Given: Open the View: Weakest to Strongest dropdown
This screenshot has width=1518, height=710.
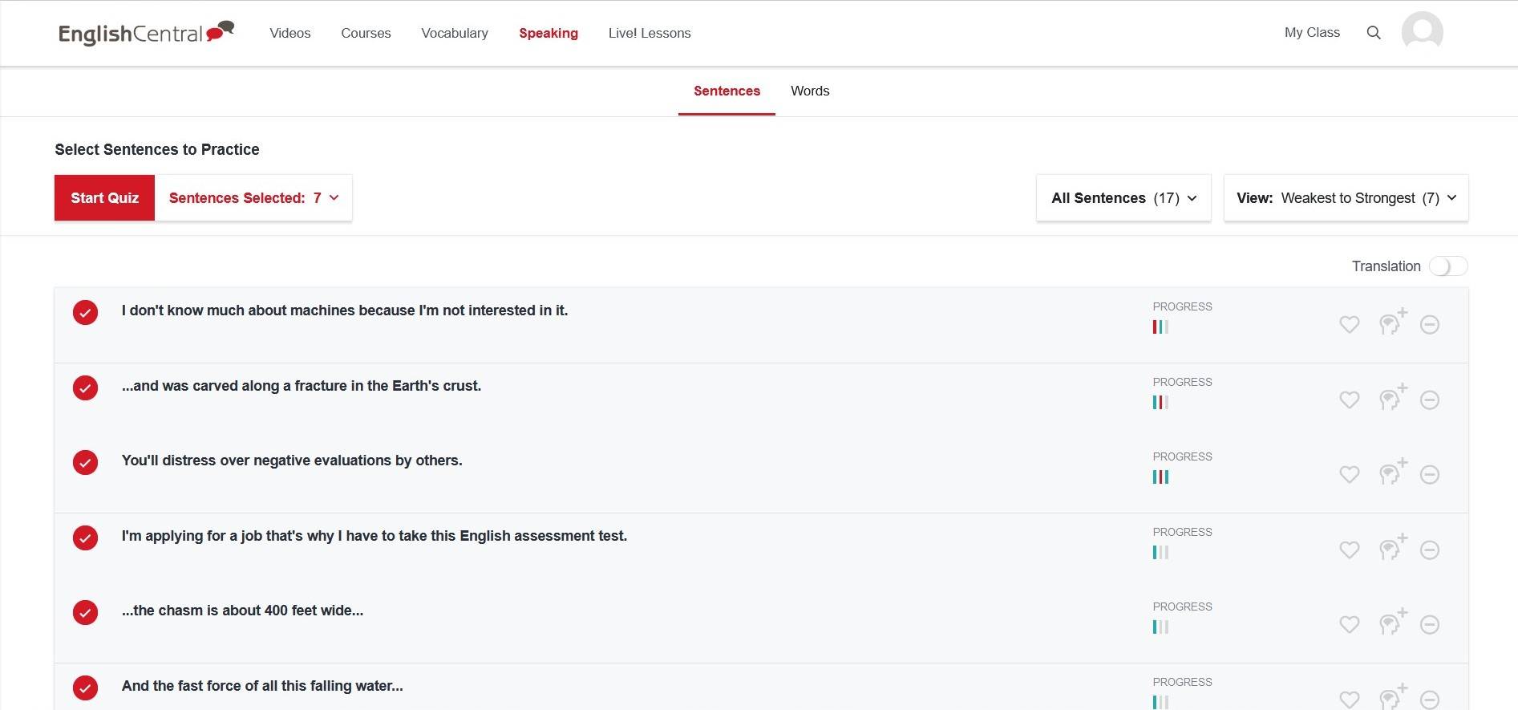Looking at the screenshot, I should pos(1346,198).
